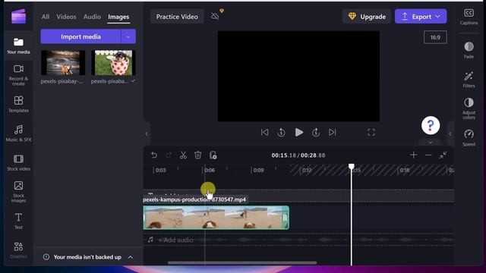The width and height of the screenshot is (486, 273).
Task: Rewind five seconds
Action: [x=281, y=133]
